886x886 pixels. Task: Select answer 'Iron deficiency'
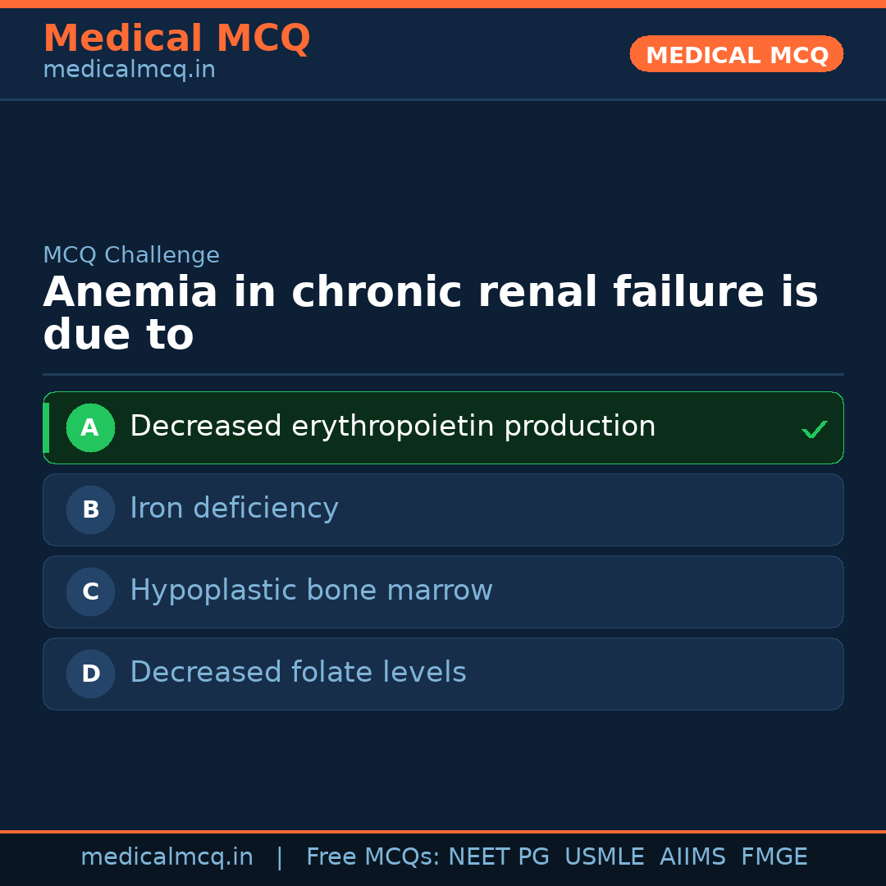(234, 509)
